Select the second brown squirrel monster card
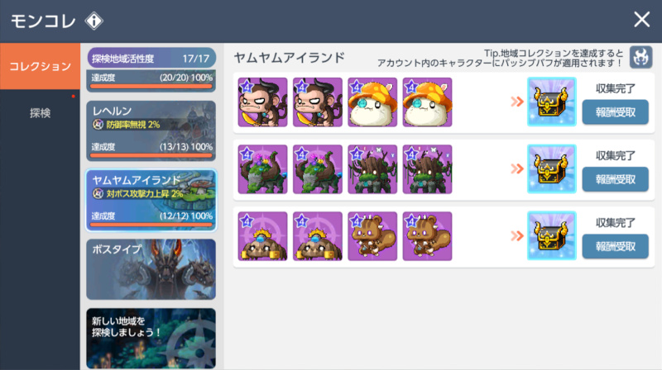Screen dimensions: 662x370 point(427,236)
